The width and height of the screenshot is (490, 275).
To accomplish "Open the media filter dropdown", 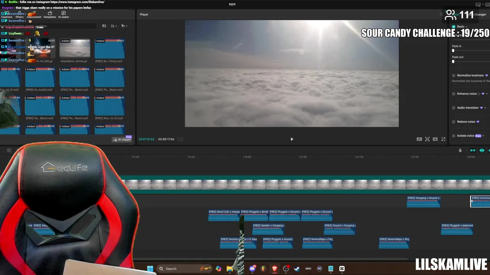I will [x=124, y=26].
